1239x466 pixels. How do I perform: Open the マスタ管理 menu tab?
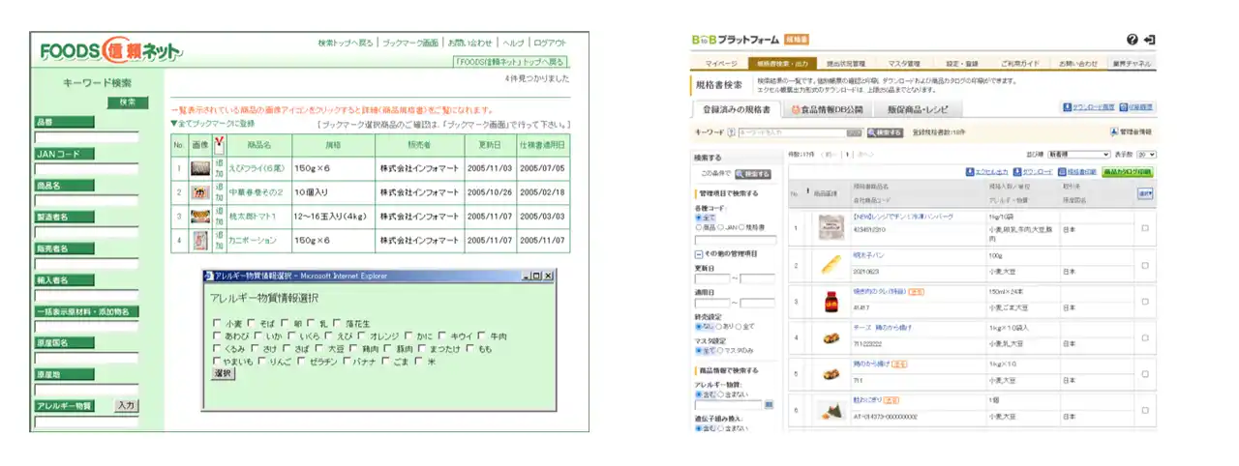point(906,64)
